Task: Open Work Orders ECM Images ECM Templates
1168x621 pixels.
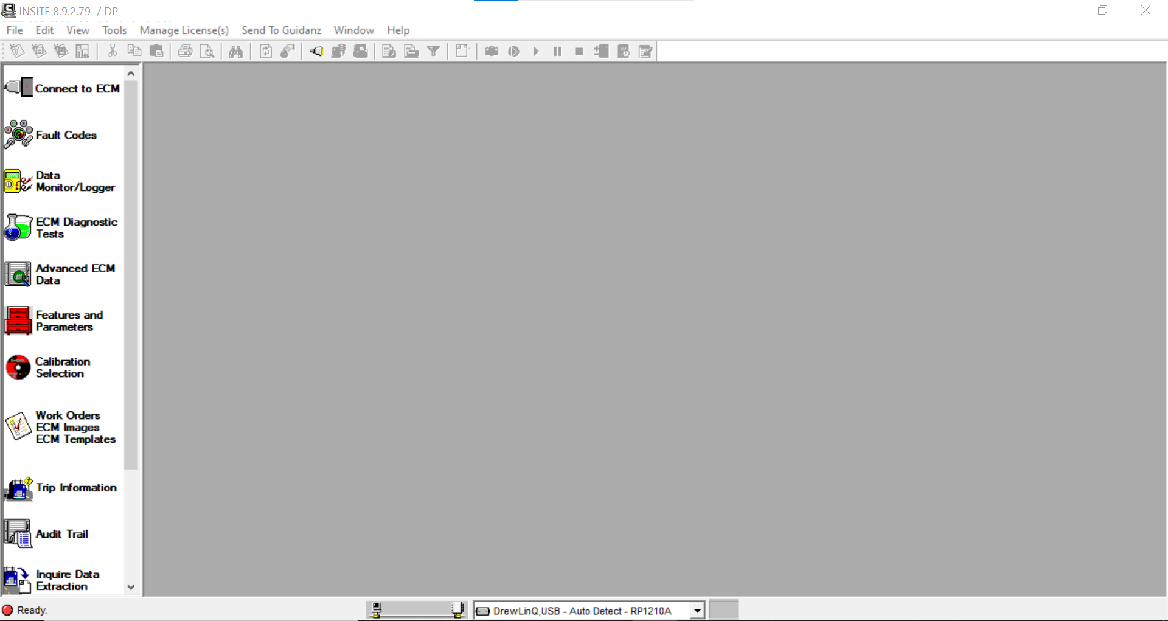Action: (19, 426)
